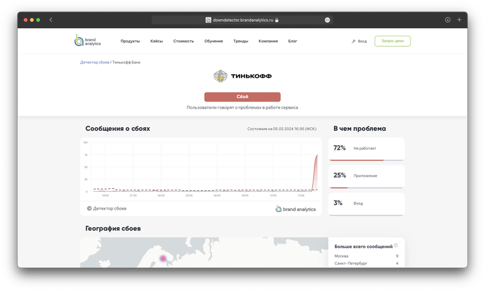Click the Вход login link
Screen dimensions: 485x291
pos(362,41)
